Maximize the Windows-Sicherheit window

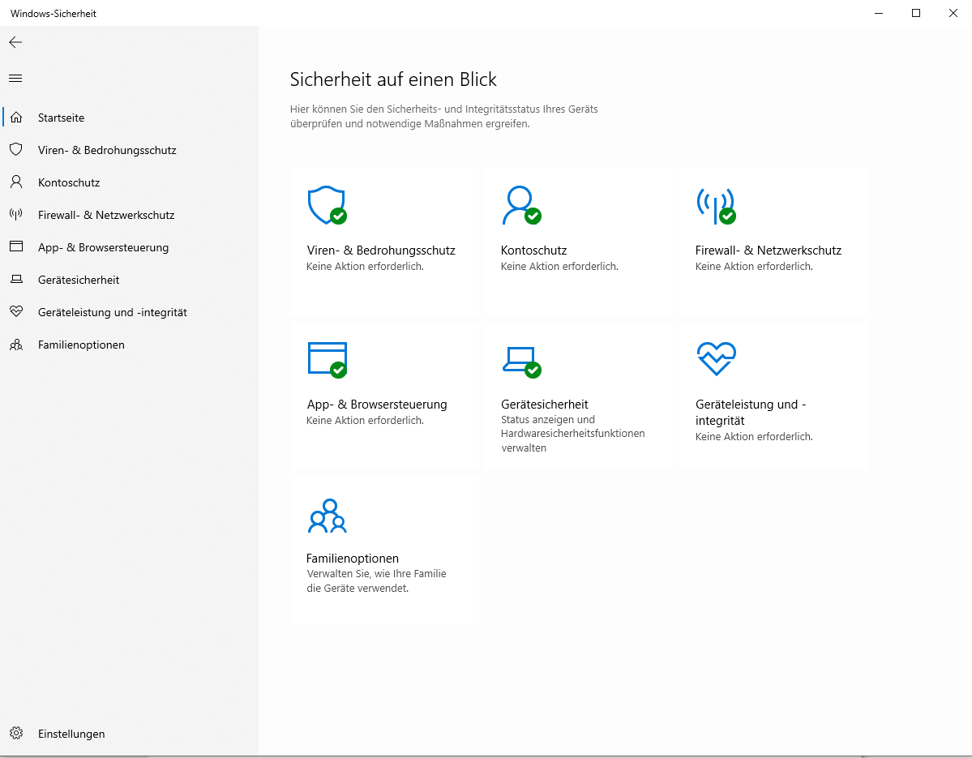(915, 13)
